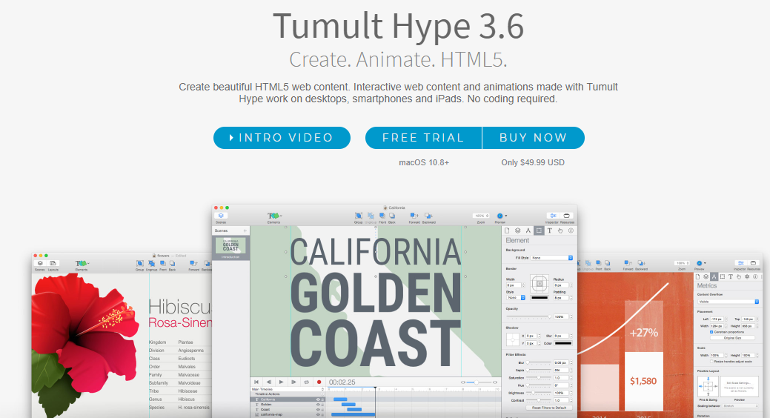Click the Forward icon in the chart window

628,263
